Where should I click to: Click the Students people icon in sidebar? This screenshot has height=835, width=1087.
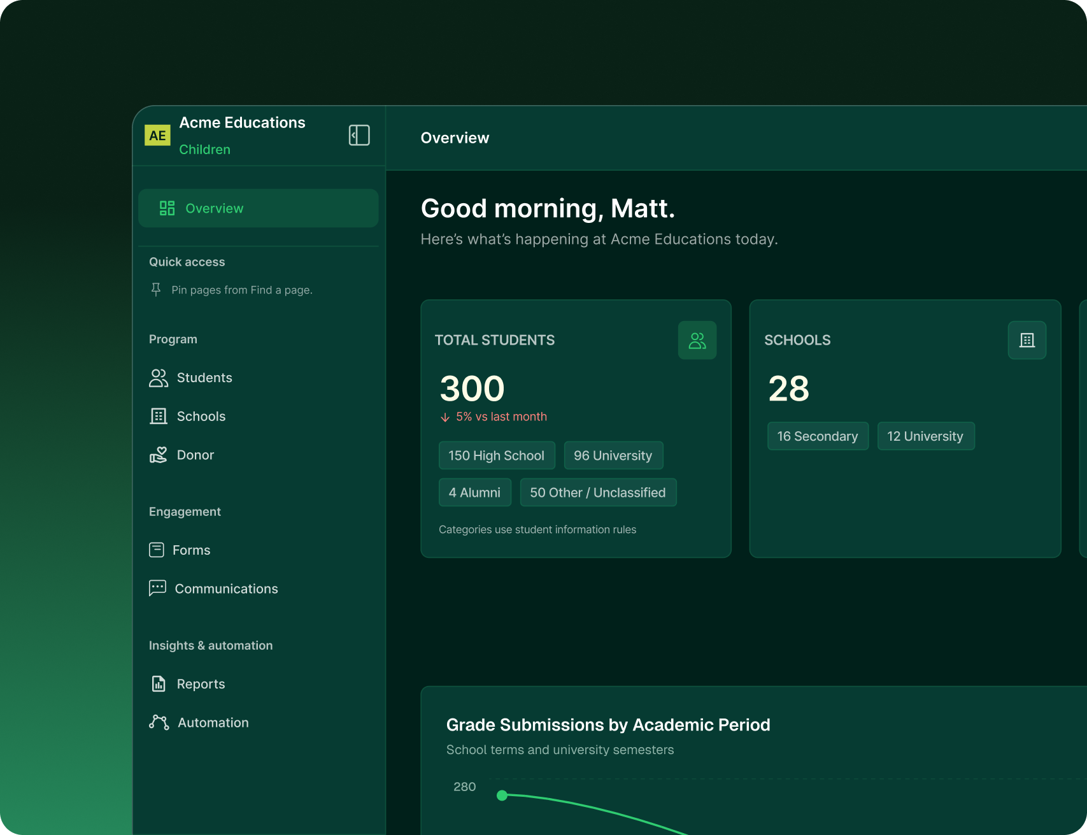pyautogui.click(x=159, y=378)
